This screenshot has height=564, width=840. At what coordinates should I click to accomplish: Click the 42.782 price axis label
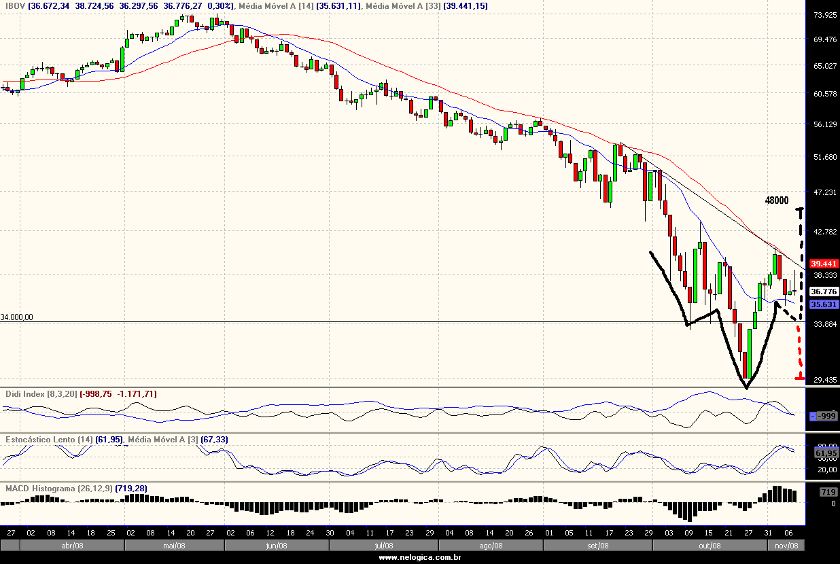pos(825,232)
